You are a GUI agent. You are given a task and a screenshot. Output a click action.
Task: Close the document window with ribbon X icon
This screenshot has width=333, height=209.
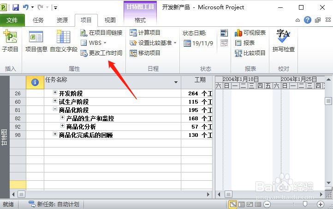pos(328,20)
